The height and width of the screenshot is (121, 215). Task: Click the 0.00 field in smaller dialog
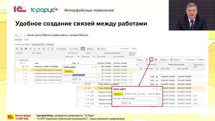(x=71, y=79)
